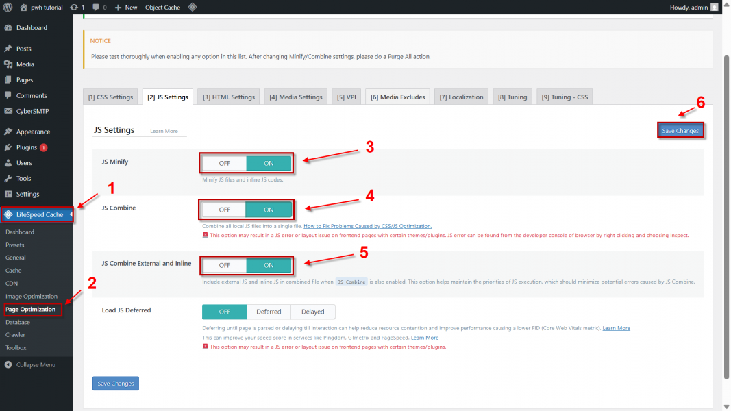Viewport: 731px width, 411px height.
Task: Open Learn More beside JS Settings heading
Action: pyautogui.click(x=164, y=131)
